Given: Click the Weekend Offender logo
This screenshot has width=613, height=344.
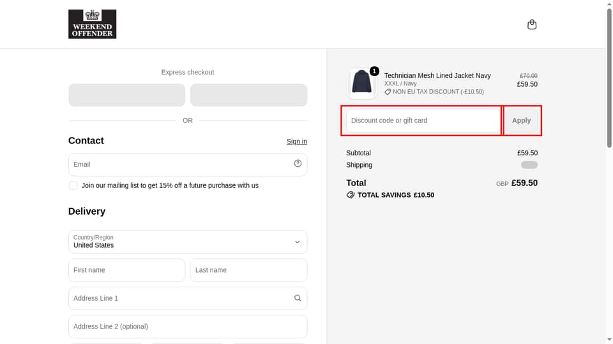Looking at the screenshot, I should point(92,24).
